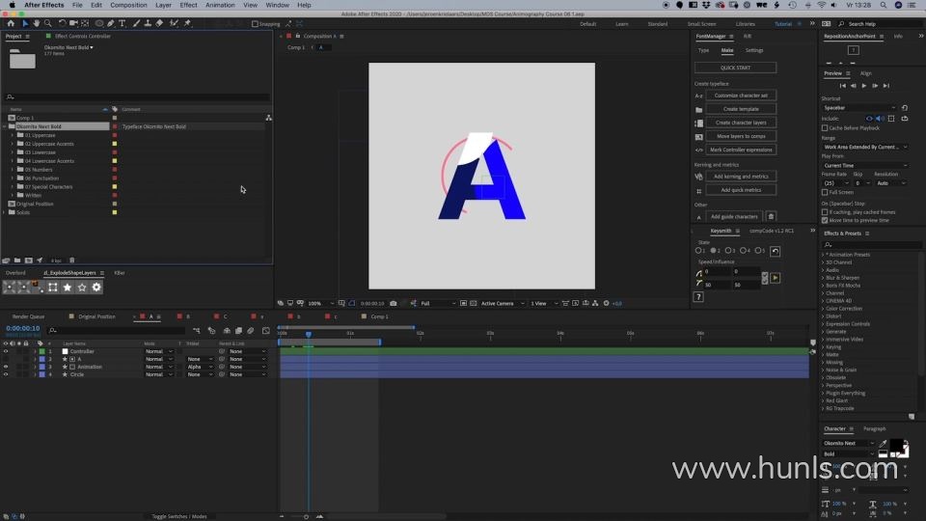Click the Home icon in toolbar
926x521 pixels.
click(11, 23)
